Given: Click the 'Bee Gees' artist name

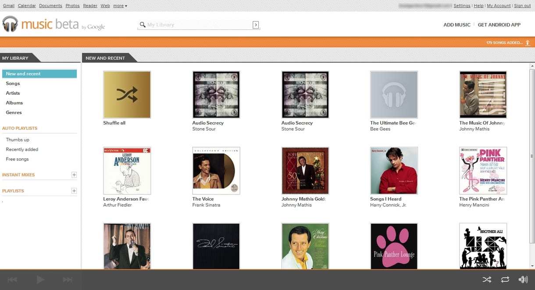Looking at the screenshot, I should coord(380,129).
